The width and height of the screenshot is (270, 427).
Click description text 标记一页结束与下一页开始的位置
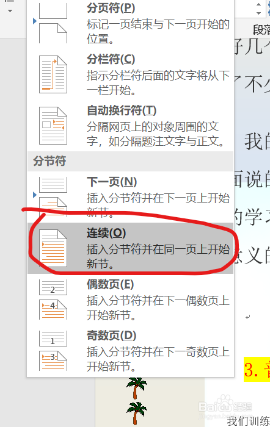pyautogui.click(x=158, y=32)
